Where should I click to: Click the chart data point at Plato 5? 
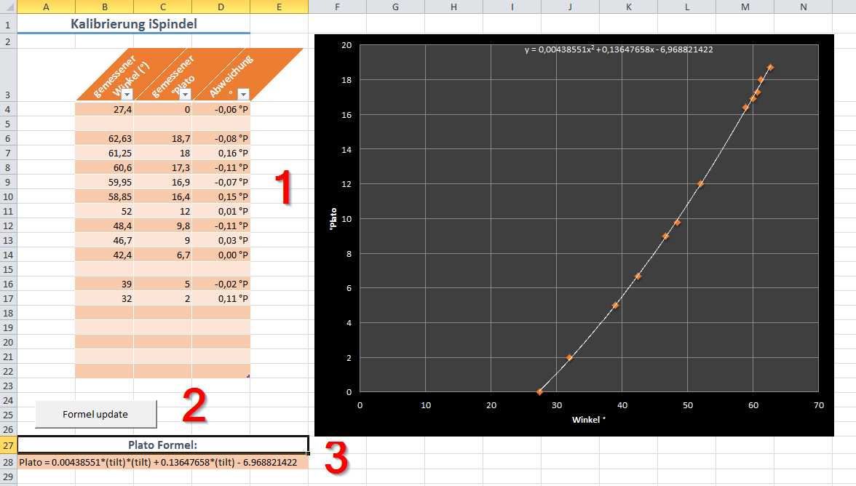(615, 306)
